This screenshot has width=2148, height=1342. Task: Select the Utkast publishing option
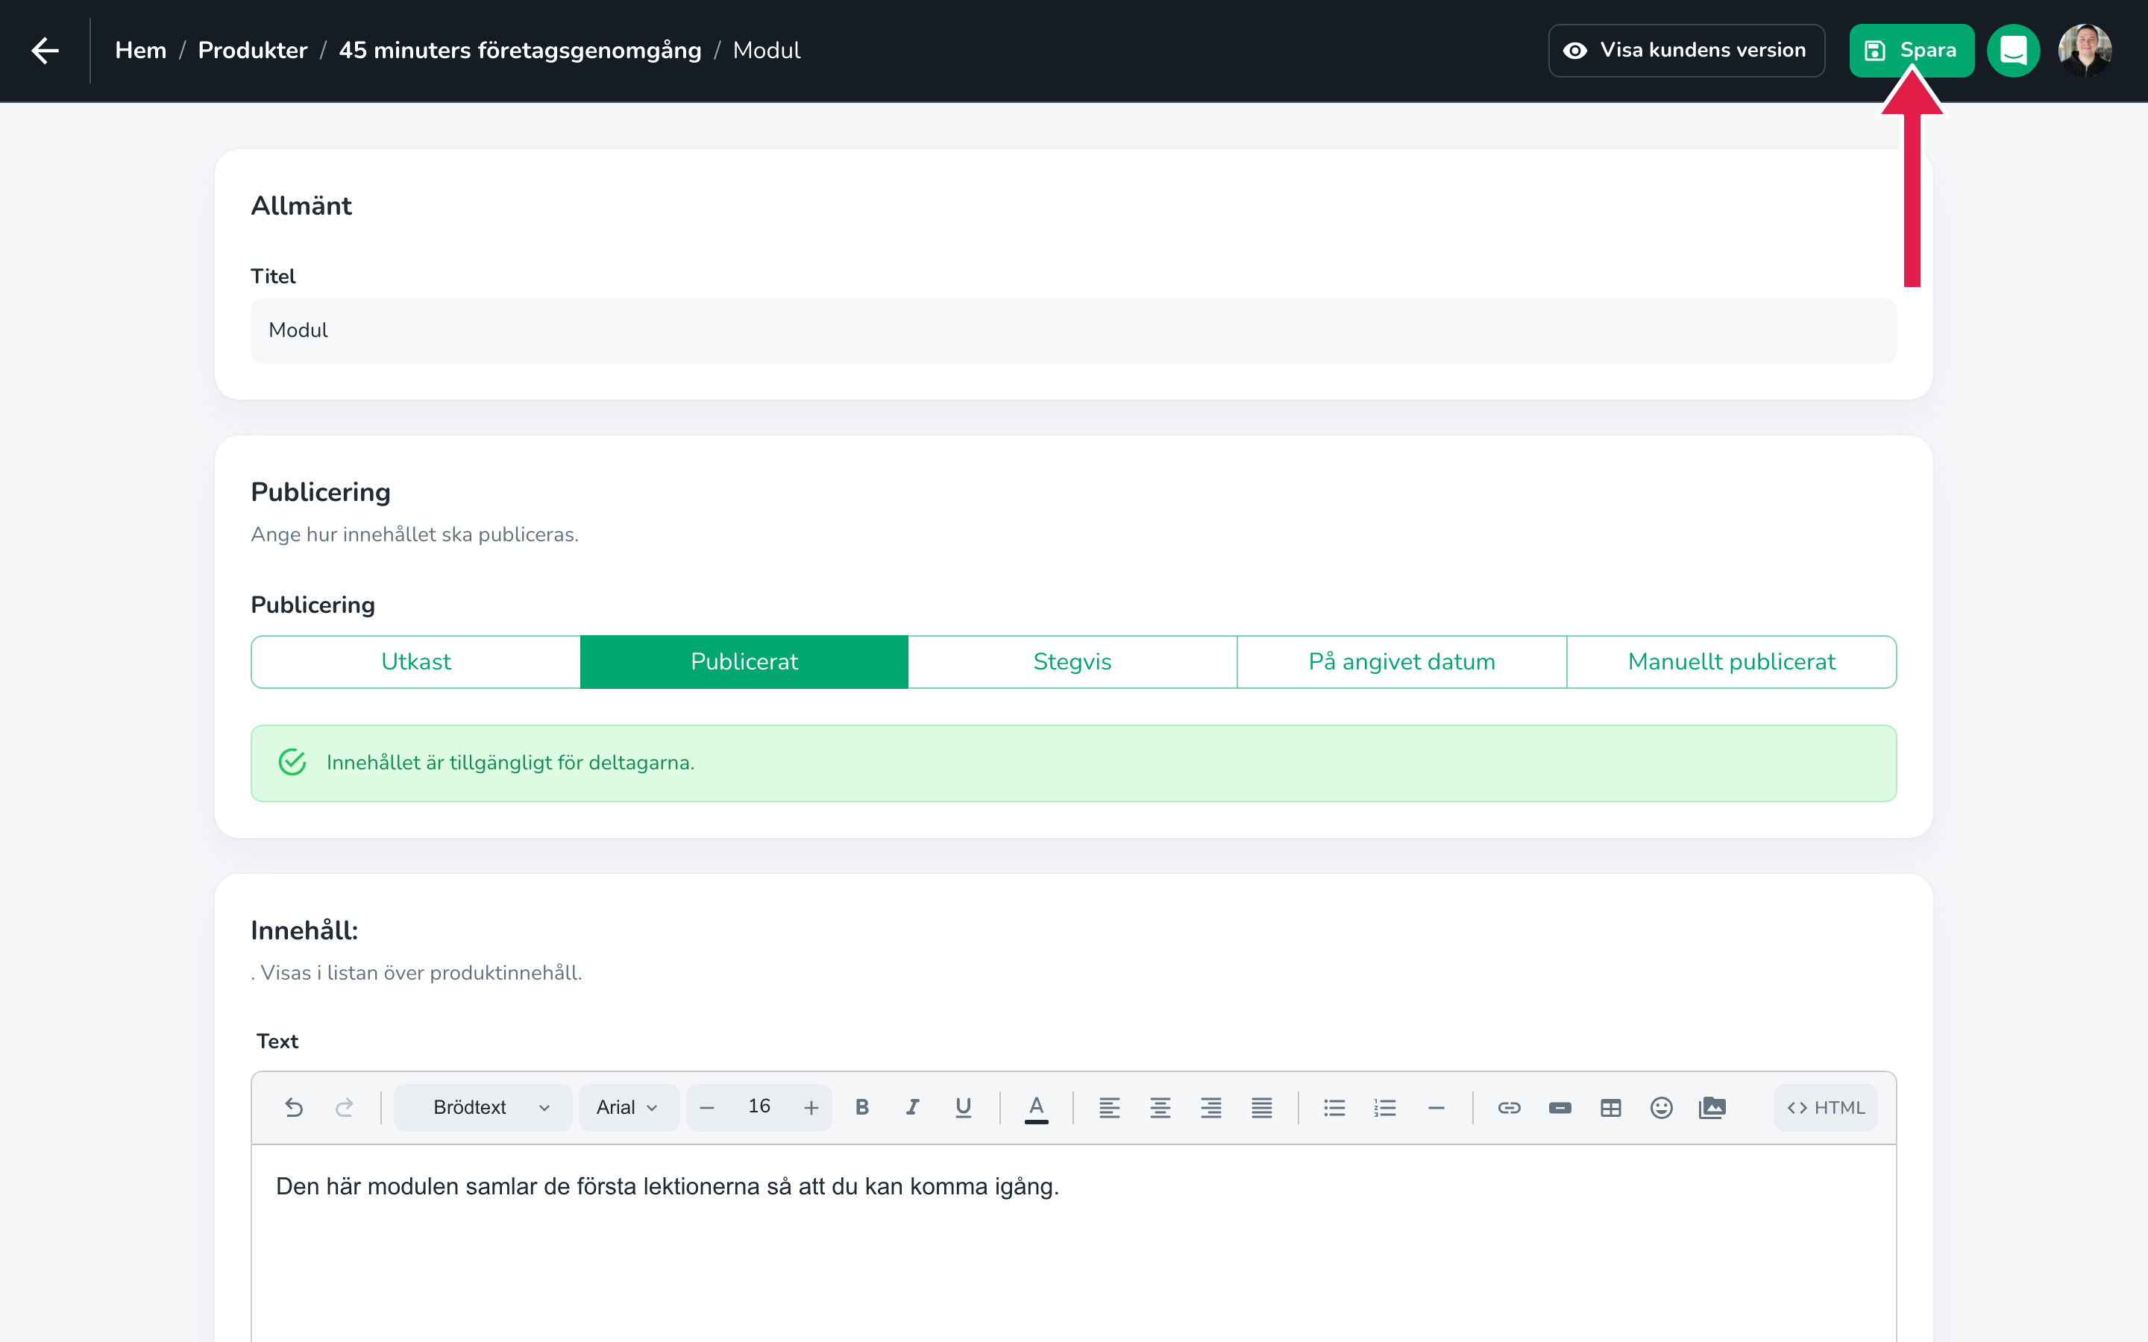pyautogui.click(x=415, y=661)
